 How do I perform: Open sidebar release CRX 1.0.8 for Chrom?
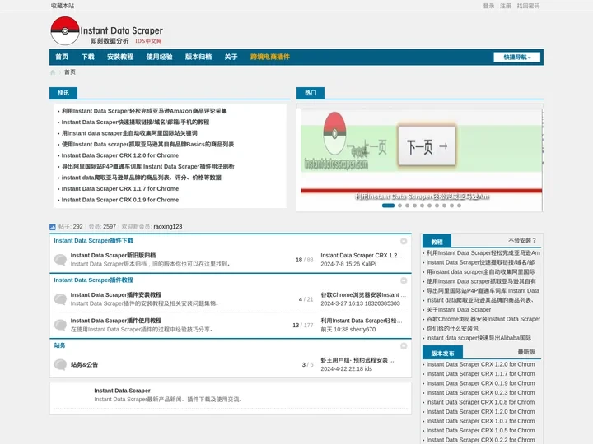(x=481, y=402)
